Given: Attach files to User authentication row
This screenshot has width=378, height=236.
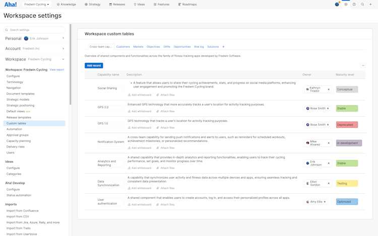Looking at the screenshot, I should coord(165,205).
